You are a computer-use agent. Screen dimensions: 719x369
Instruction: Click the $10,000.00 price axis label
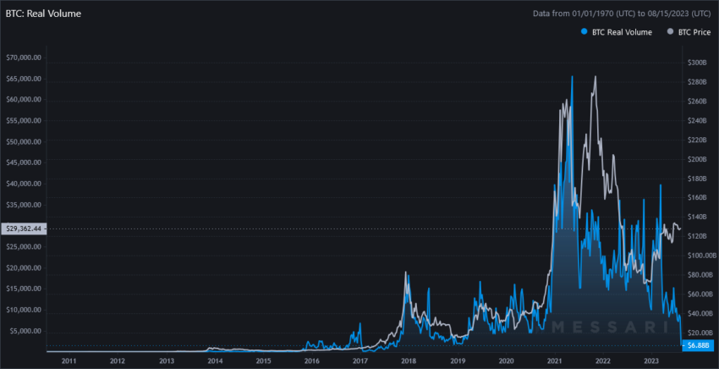coord(24,310)
